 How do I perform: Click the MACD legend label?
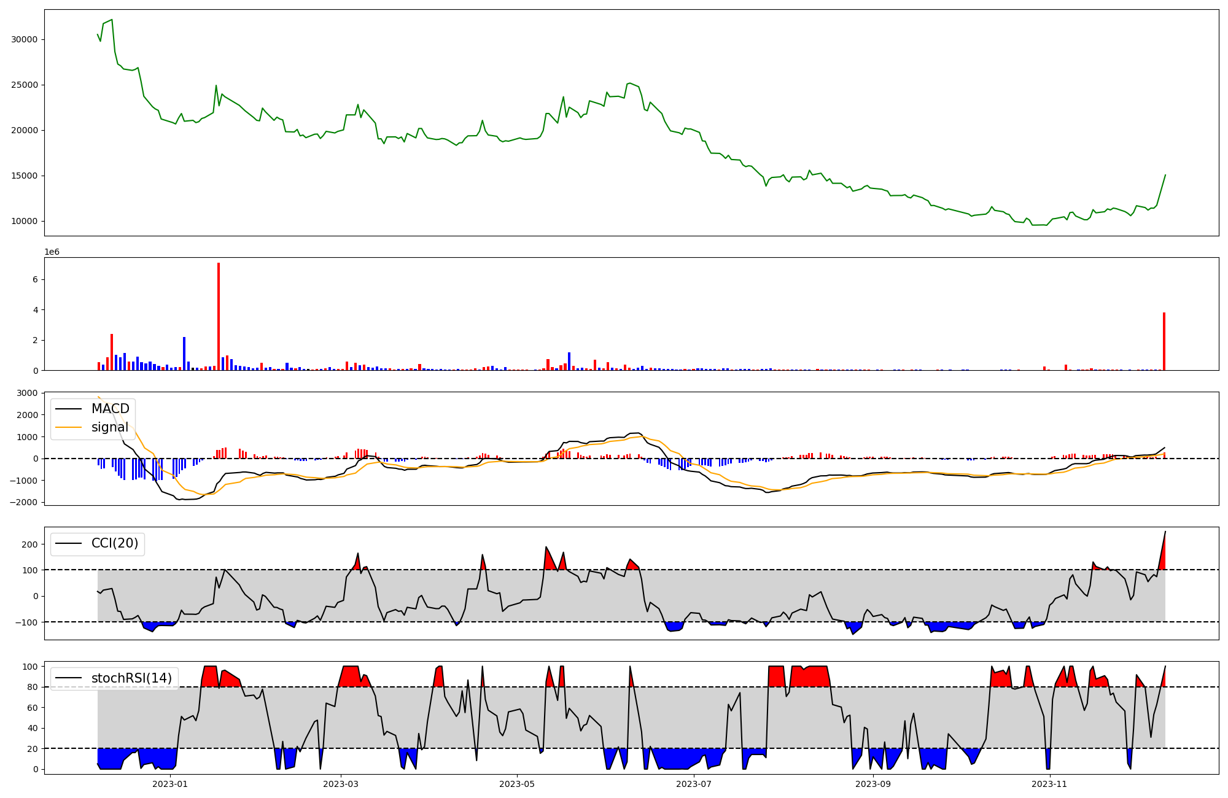coord(110,409)
